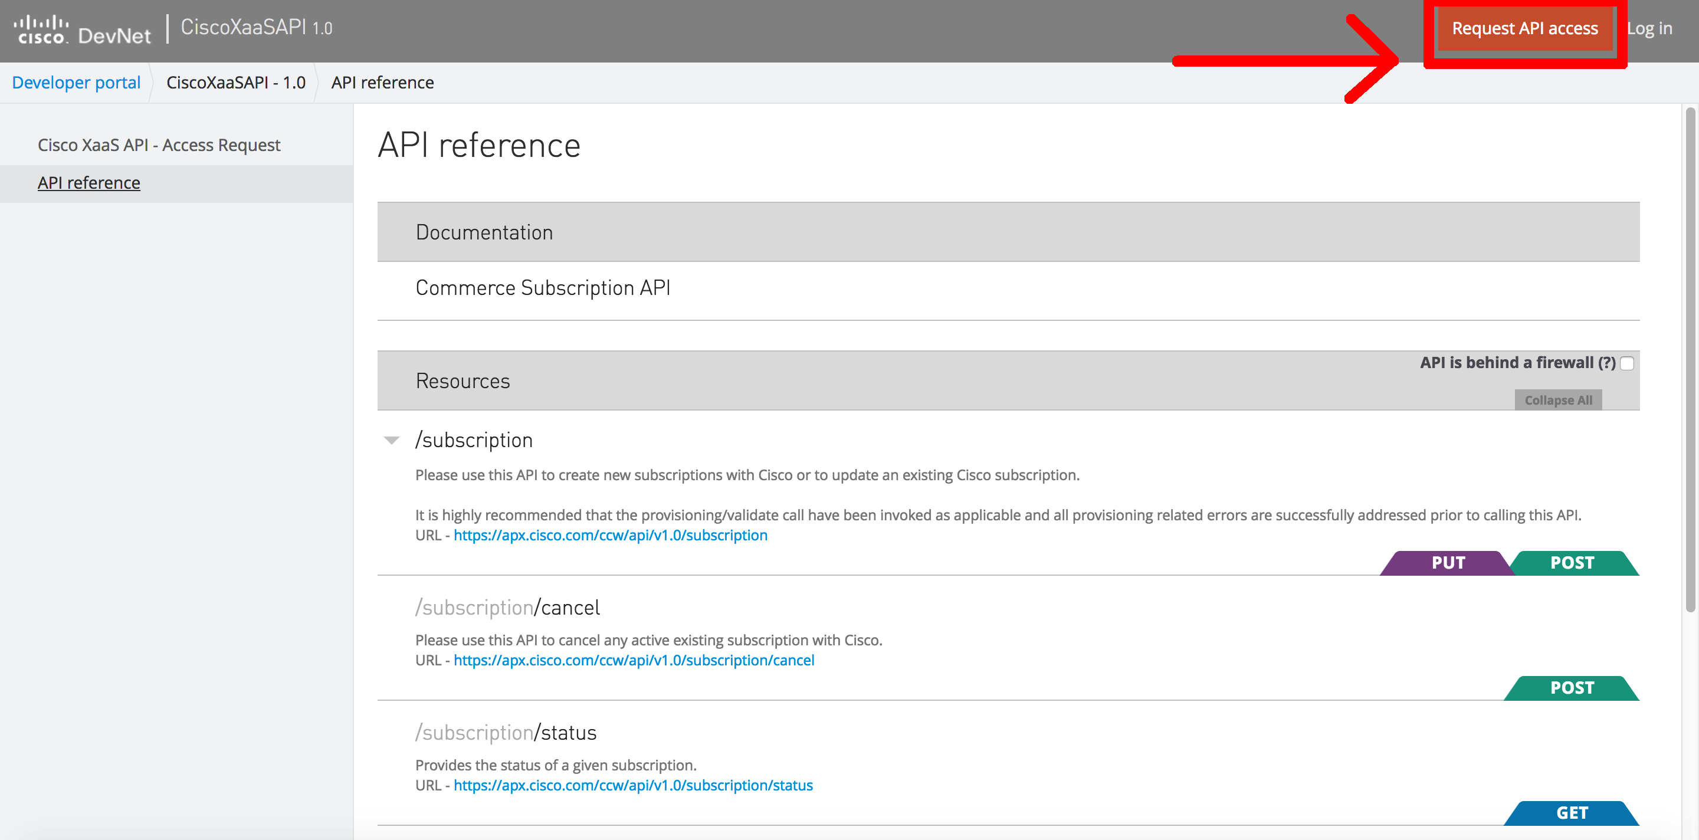This screenshot has width=1699, height=840.
Task: Click text "Provides the status of a given subscription."
Action: tap(555, 765)
